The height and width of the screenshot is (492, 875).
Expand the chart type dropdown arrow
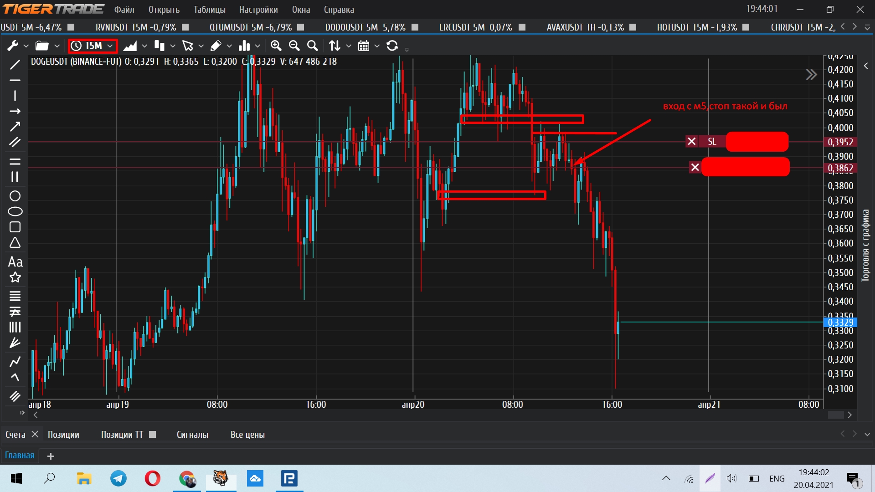click(144, 46)
